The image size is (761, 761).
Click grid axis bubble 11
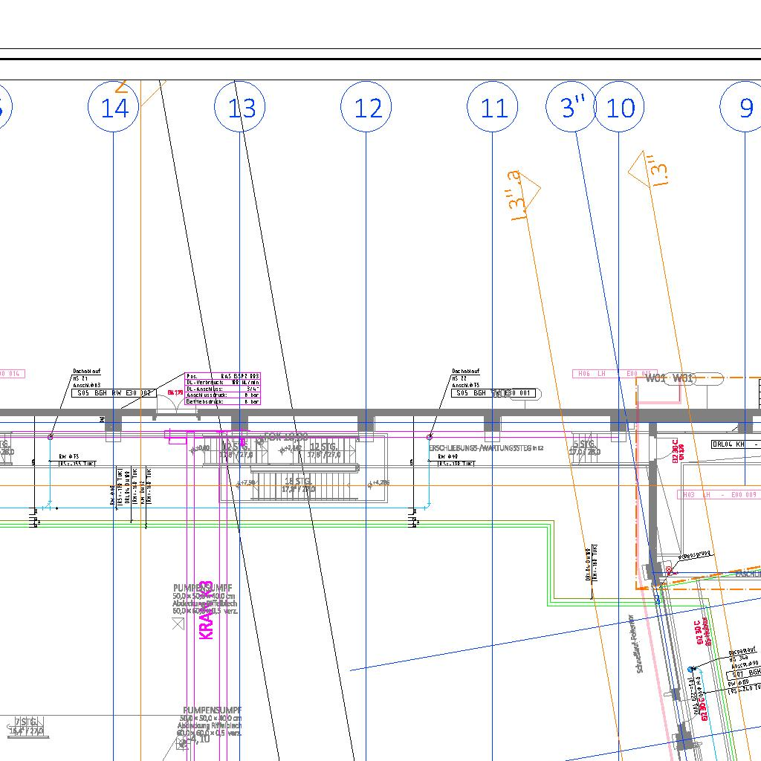pyautogui.click(x=493, y=107)
